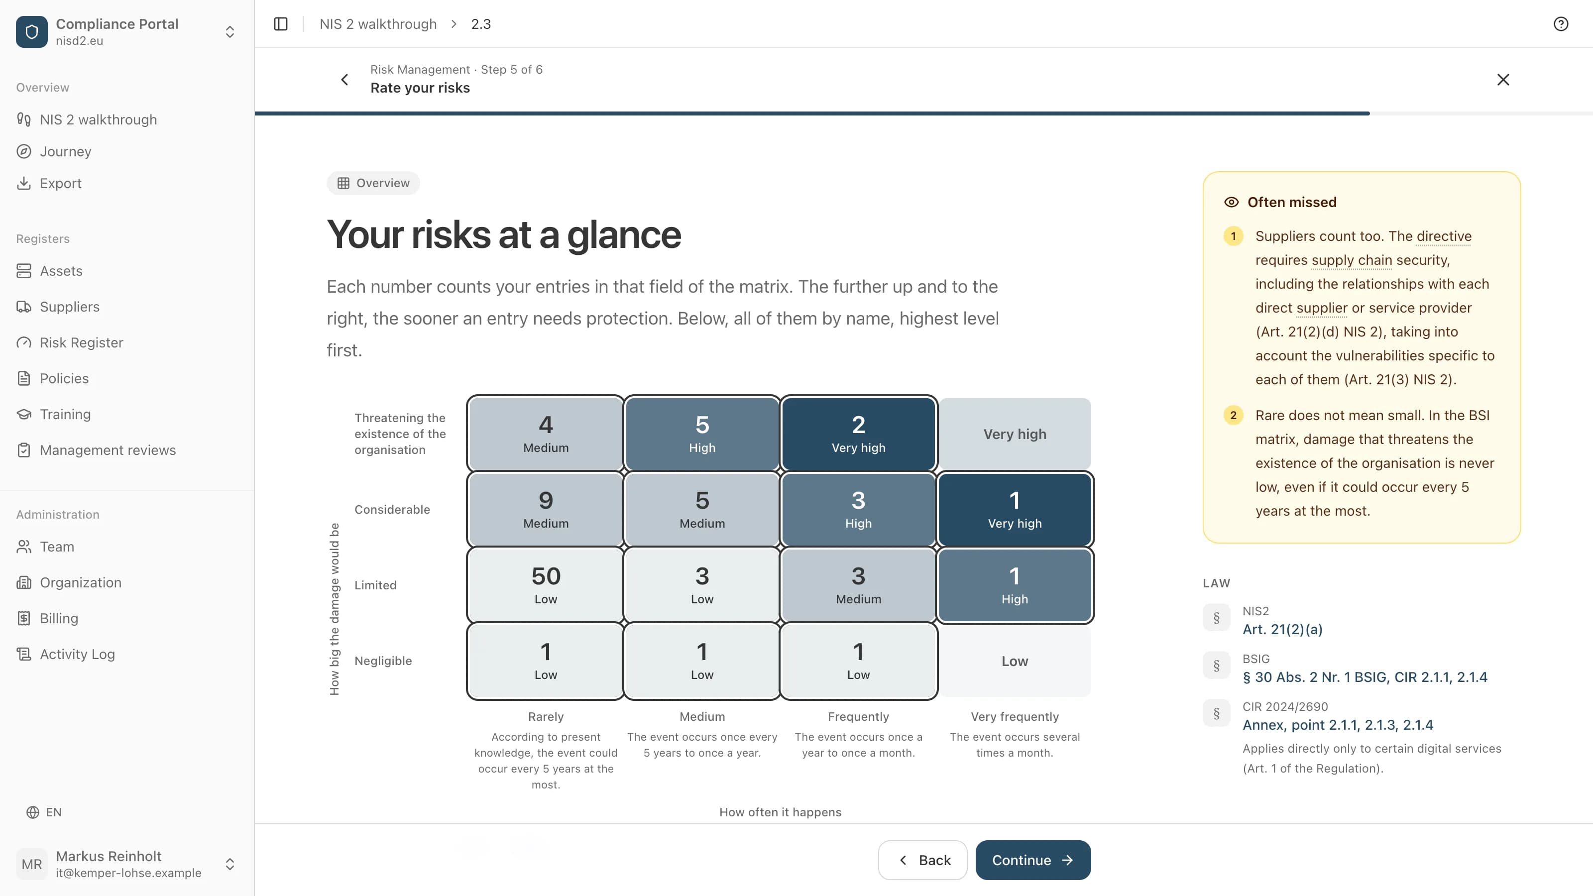Click the download icon beside Export
The height and width of the screenshot is (896, 1593).
tap(24, 183)
